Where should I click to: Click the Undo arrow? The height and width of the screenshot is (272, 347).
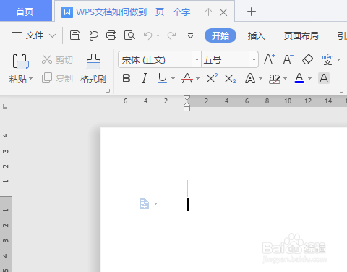point(148,35)
